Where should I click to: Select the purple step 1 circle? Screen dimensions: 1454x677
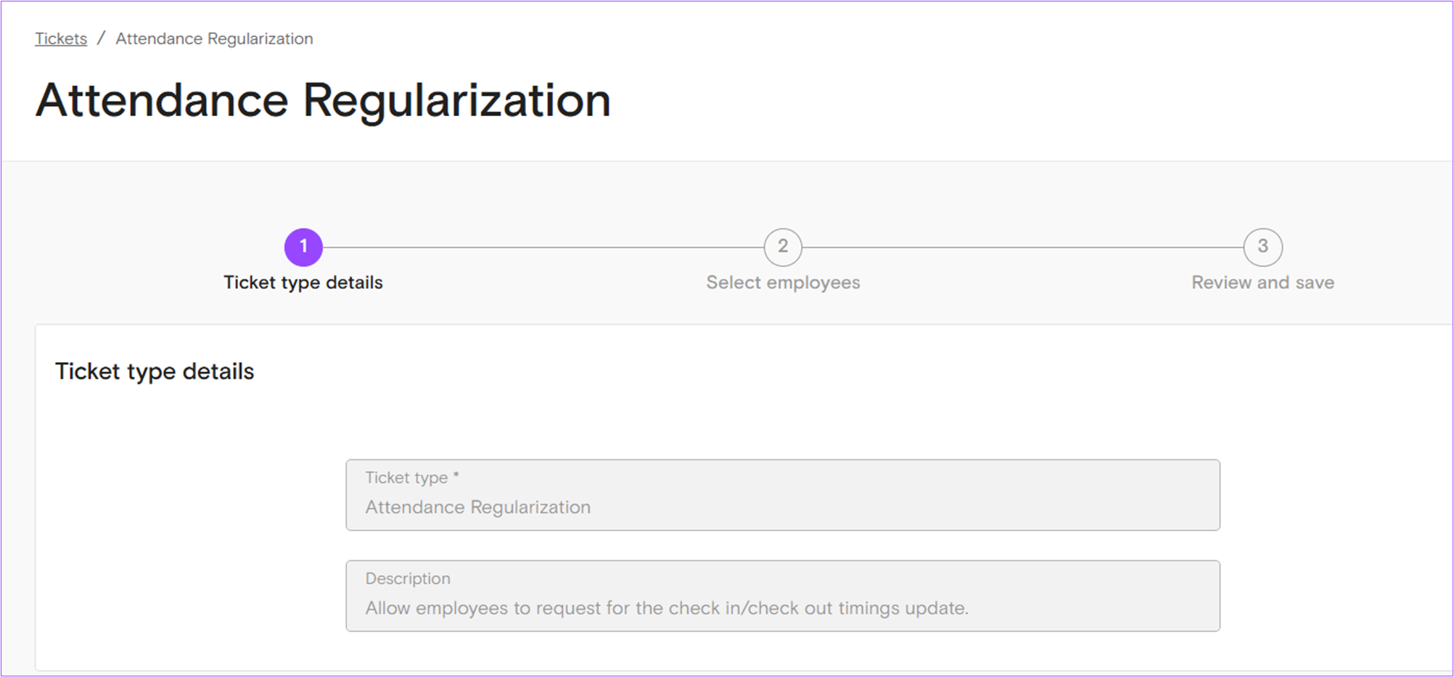click(303, 247)
